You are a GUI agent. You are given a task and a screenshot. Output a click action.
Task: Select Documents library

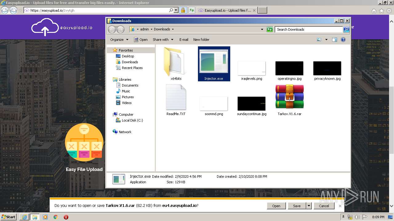coord(130,85)
